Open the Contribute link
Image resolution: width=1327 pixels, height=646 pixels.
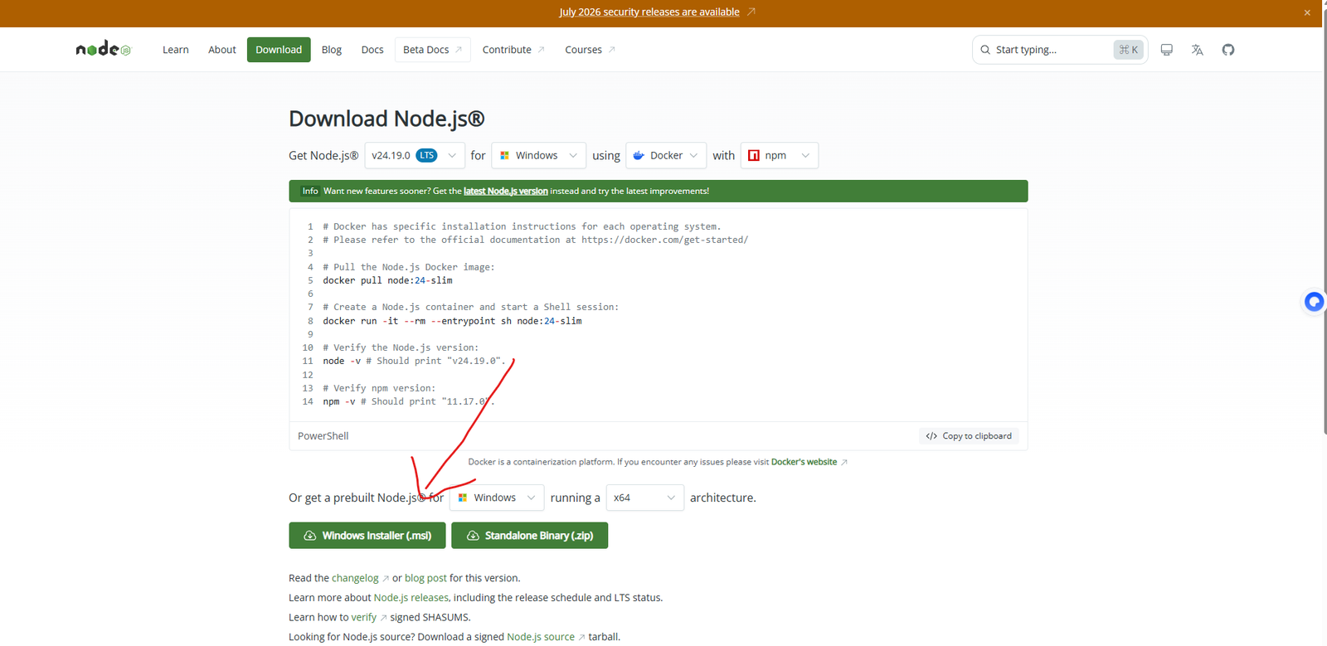(513, 50)
